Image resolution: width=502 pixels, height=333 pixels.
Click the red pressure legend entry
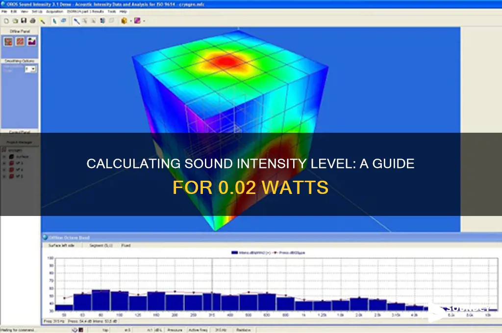coord(288,253)
